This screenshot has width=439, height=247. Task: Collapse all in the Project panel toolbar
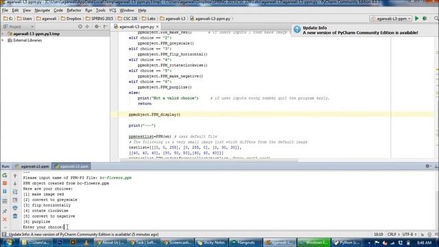87,27
